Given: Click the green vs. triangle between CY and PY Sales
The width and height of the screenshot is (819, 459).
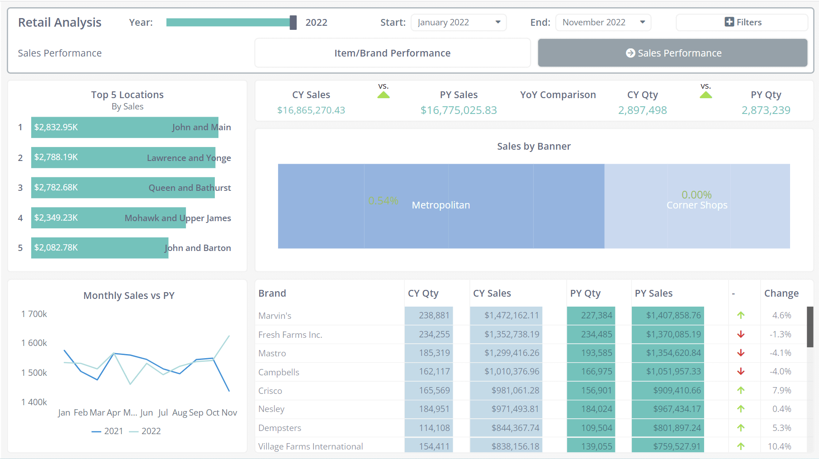Looking at the screenshot, I should (x=384, y=95).
